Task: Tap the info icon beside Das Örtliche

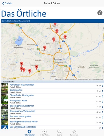Action: coord(100,13)
